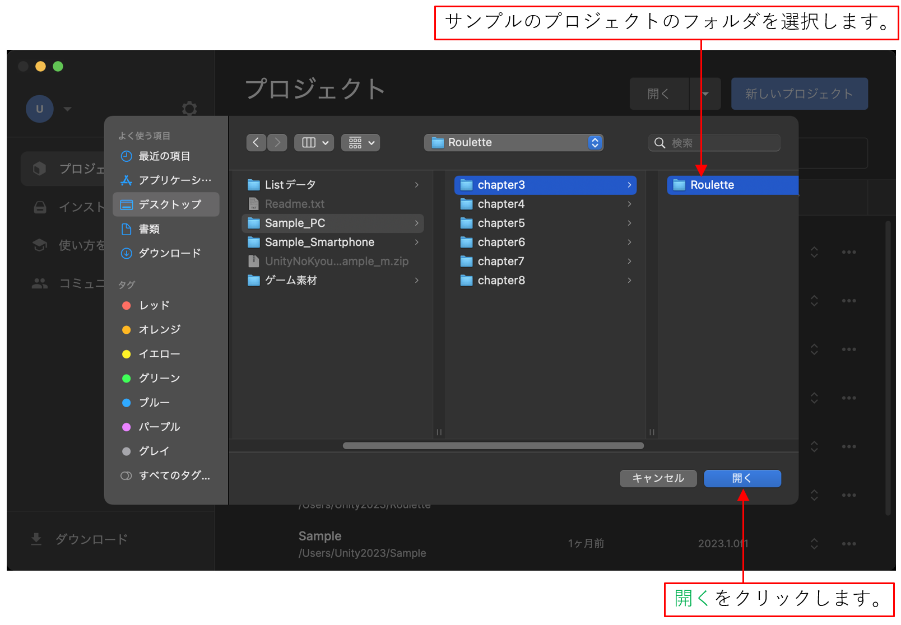Open the grouping options dropdown
The height and width of the screenshot is (625, 901).
pyautogui.click(x=360, y=142)
